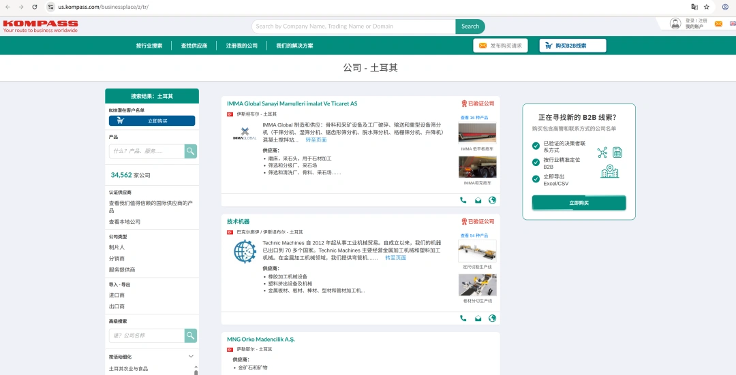Screen dimensions: 736x375
Task: Click 登录 / 注册 link
Action: click(696, 20)
